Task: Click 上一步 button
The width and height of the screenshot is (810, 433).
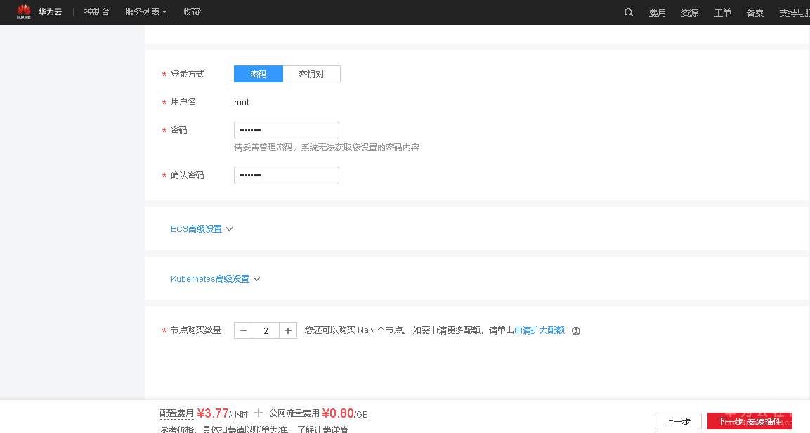Action: pos(678,422)
